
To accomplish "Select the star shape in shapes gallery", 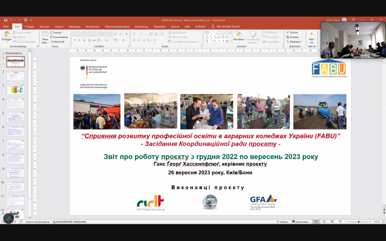I will 227,41.
